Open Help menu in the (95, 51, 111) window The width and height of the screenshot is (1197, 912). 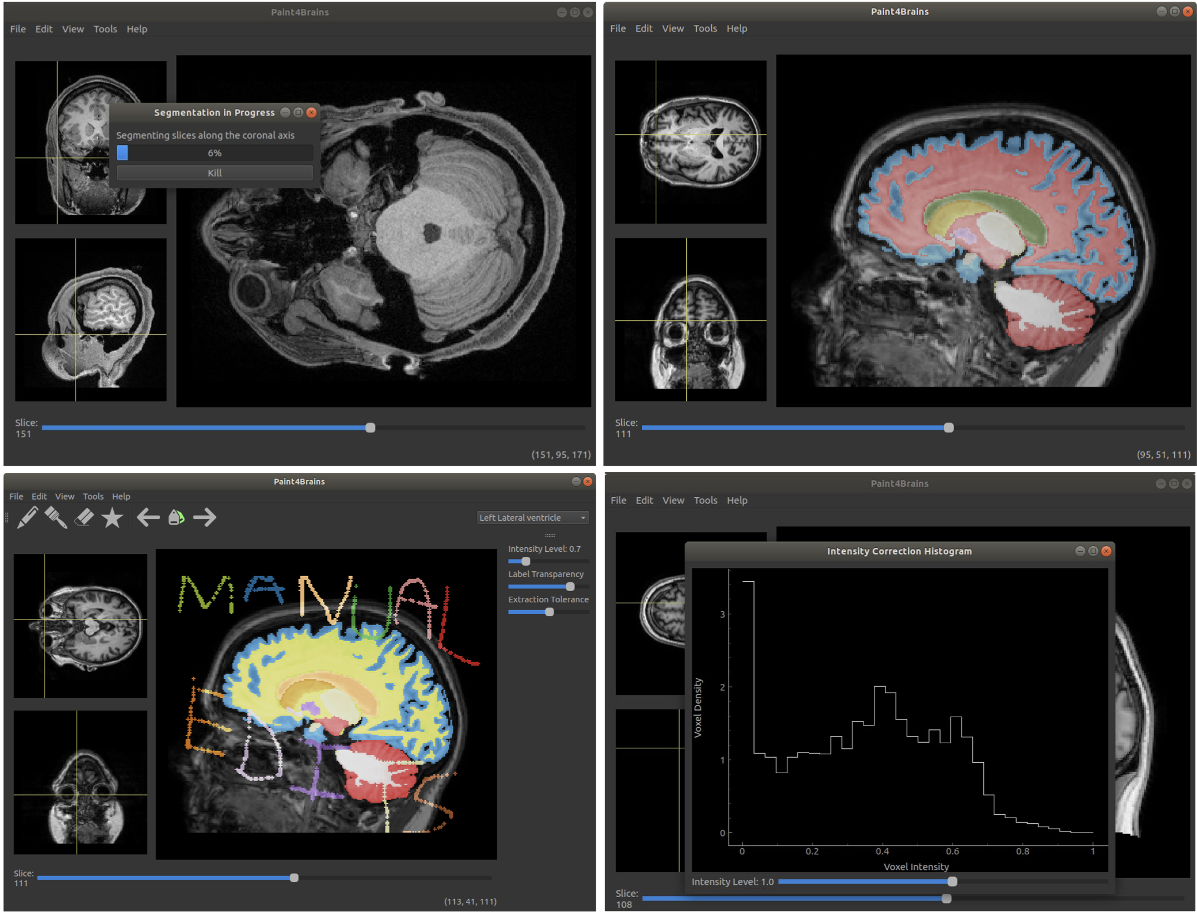tap(737, 28)
